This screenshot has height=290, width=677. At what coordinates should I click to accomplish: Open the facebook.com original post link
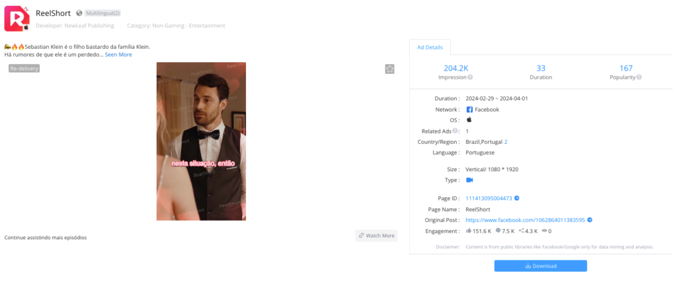click(x=525, y=220)
